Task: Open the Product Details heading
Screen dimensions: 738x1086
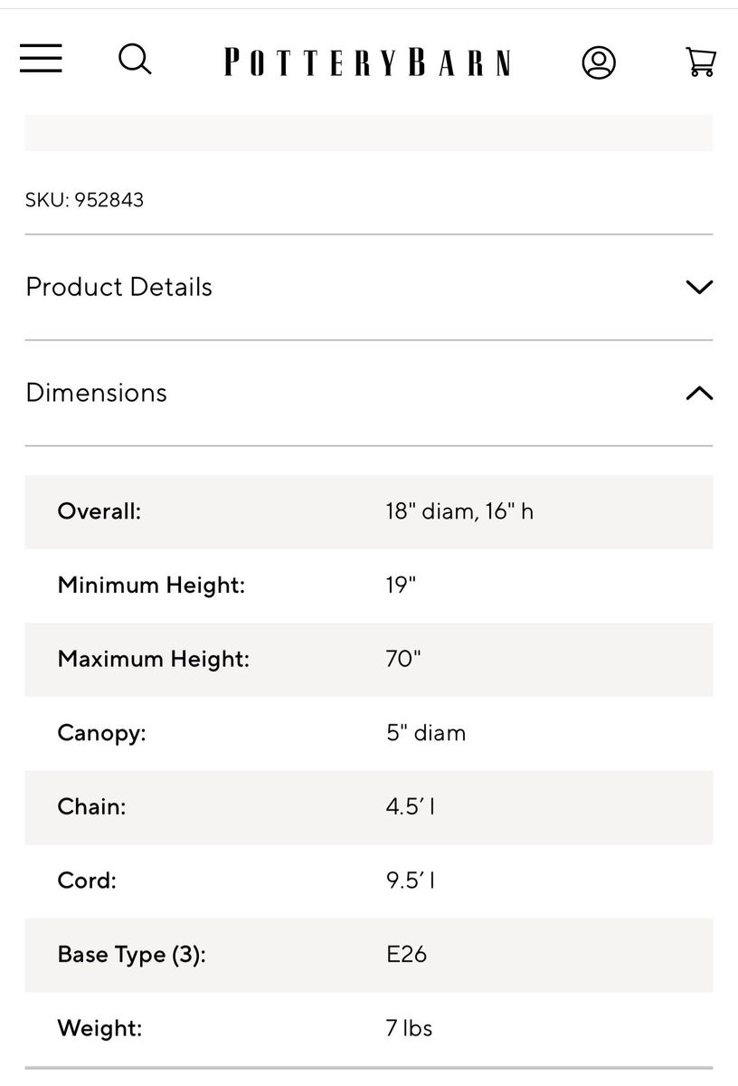Action: point(118,287)
